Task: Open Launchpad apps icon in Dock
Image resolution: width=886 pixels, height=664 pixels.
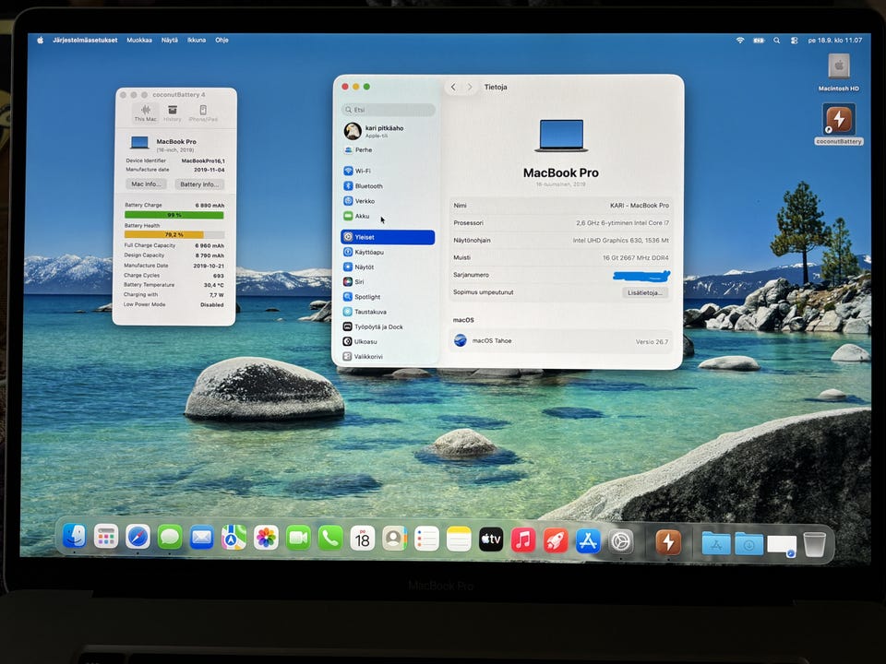Action: pyautogui.click(x=106, y=537)
